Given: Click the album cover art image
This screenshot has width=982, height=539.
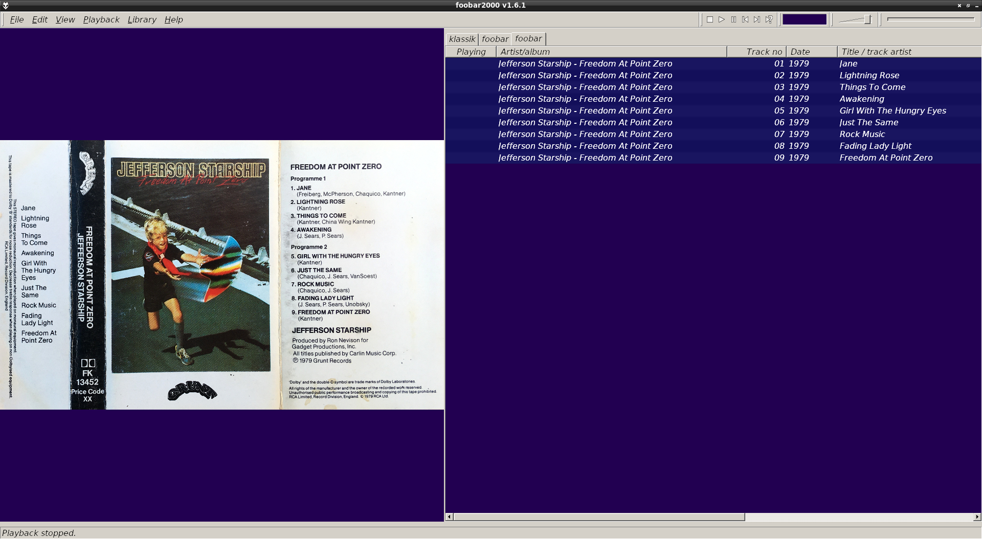Looking at the screenshot, I should pyautogui.click(x=222, y=275).
